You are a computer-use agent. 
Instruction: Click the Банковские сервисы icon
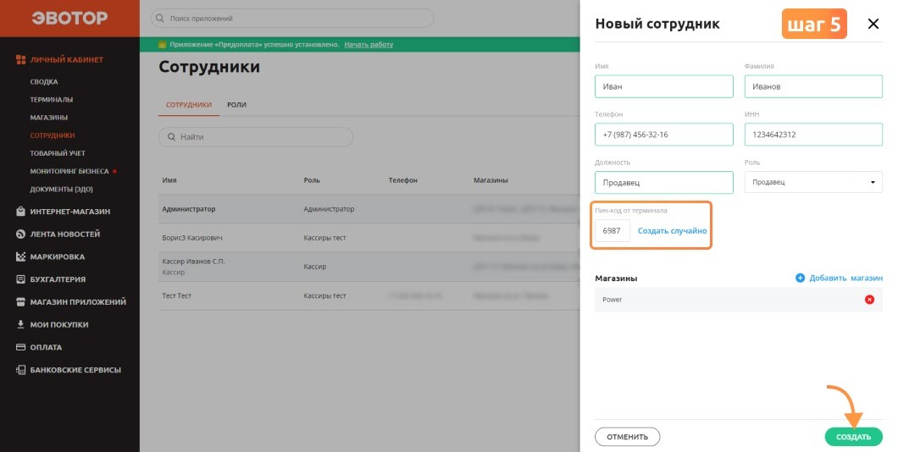pyautogui.click(x=20, y=370)
